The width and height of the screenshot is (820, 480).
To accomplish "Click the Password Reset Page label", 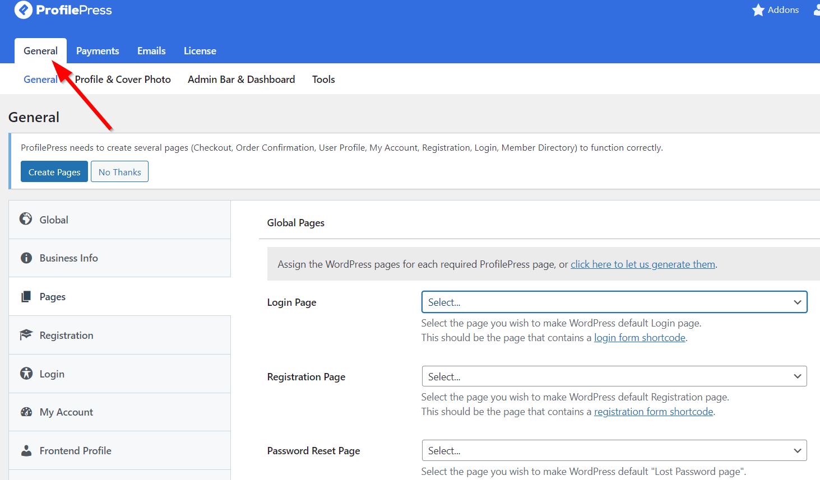I will pyautogui.click(x=313, y=451).
